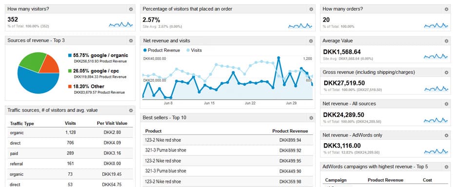Click settings gear of Average Value widget
Image resolution: width=455 pixels, height=187 pixels.
click(x=447, y=41)
